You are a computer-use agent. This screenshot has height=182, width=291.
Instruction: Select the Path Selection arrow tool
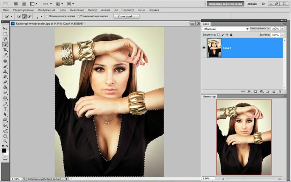coord(5,114)
